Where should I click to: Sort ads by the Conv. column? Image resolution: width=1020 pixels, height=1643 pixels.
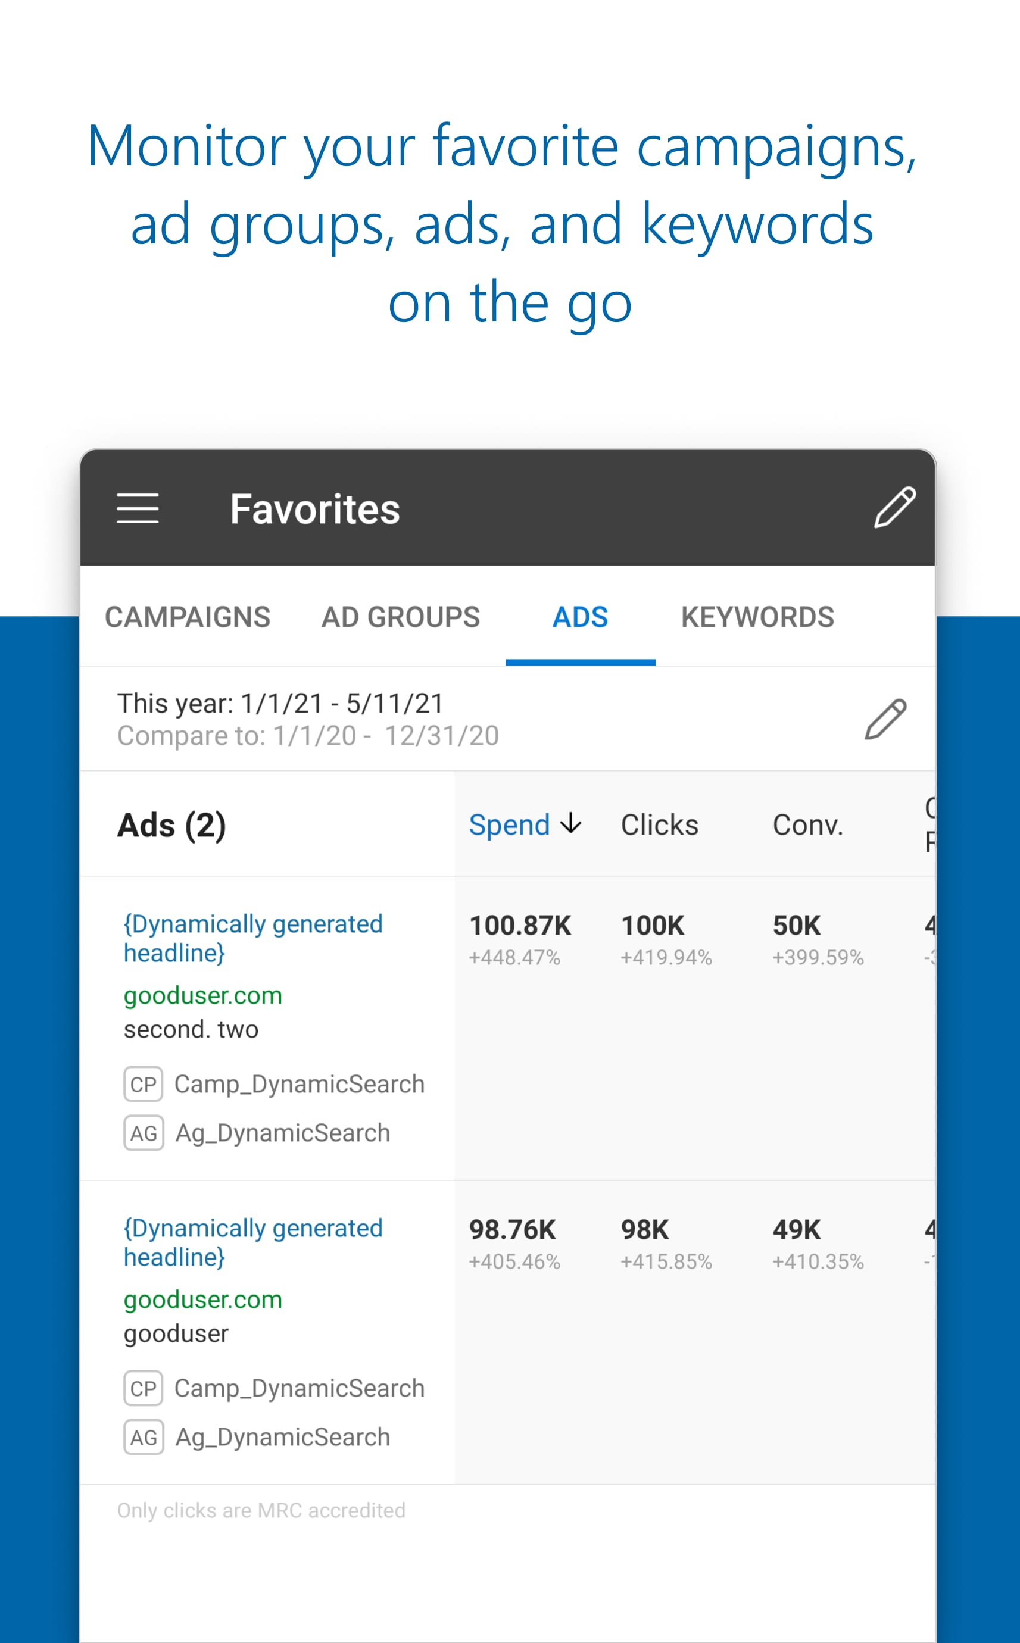(808, 824)
